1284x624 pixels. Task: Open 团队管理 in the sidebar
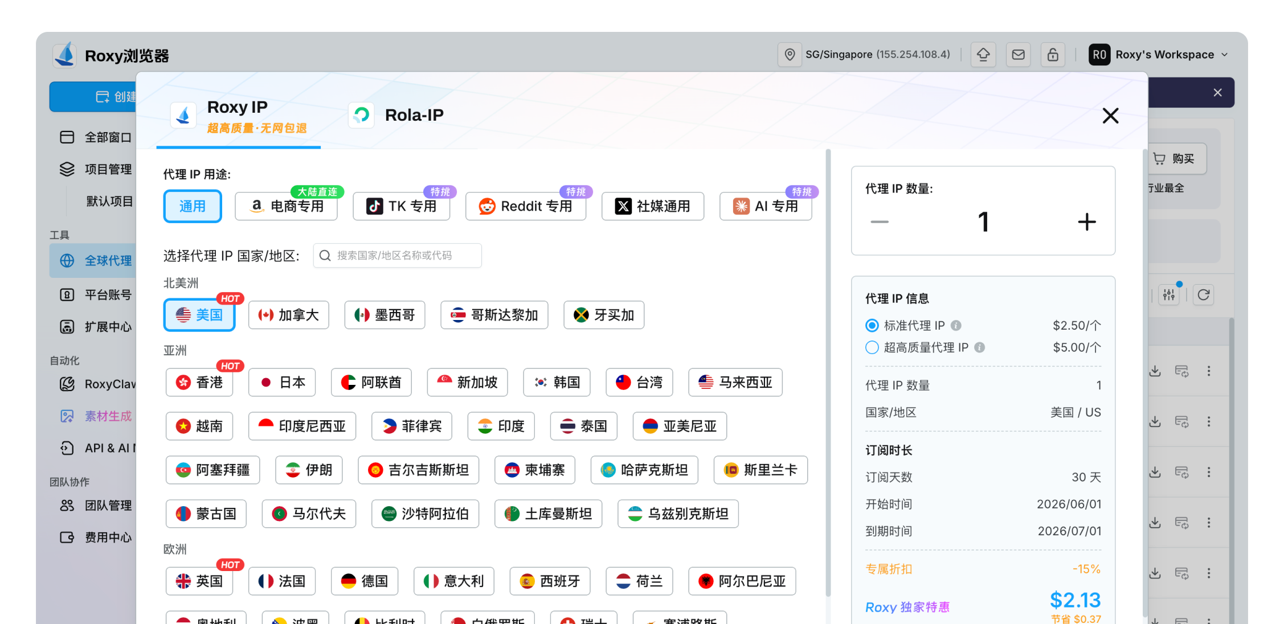coord(96,506)
